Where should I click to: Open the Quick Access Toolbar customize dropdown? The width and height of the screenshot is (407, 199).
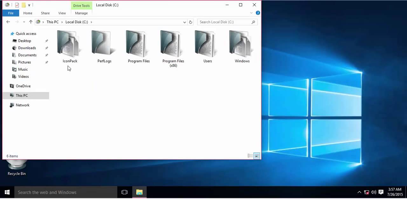pos(29,5)
